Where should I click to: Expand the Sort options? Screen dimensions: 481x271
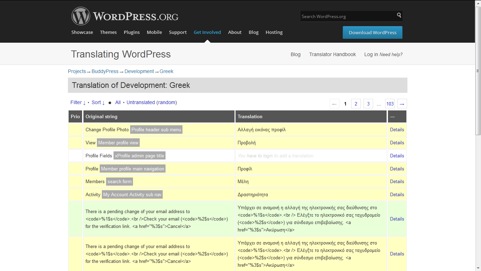(x=98, y=102)
